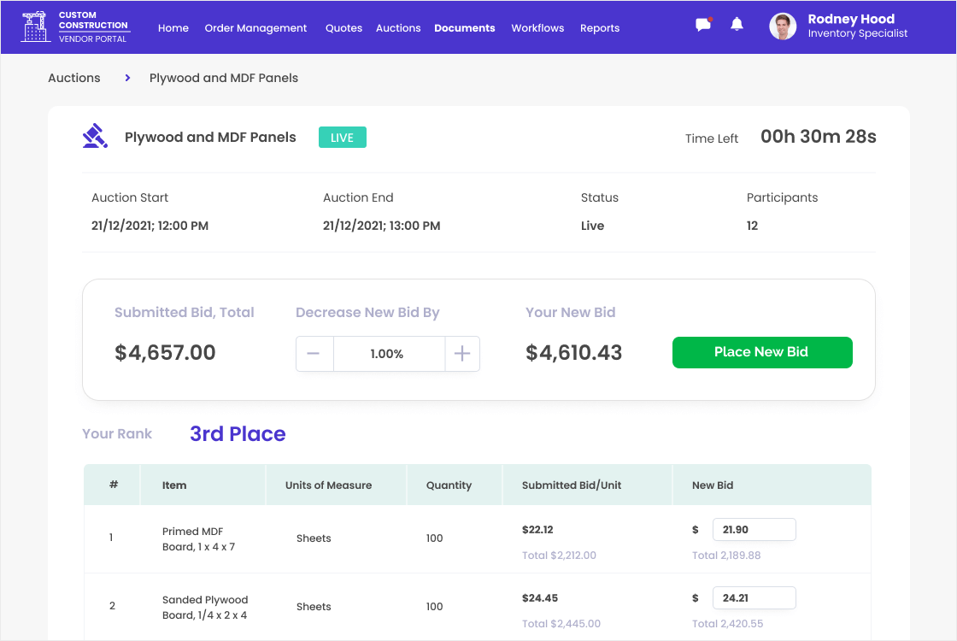Switch to the Documents section
Viewport: 957px width, 641px height.
pos(464,28)
